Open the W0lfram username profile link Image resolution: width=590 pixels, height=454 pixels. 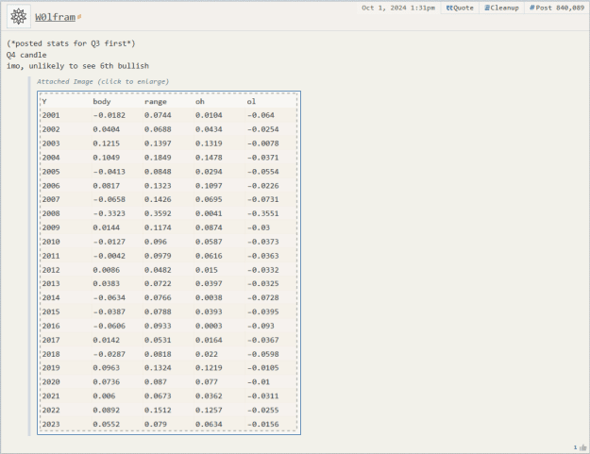click(56, 17)
